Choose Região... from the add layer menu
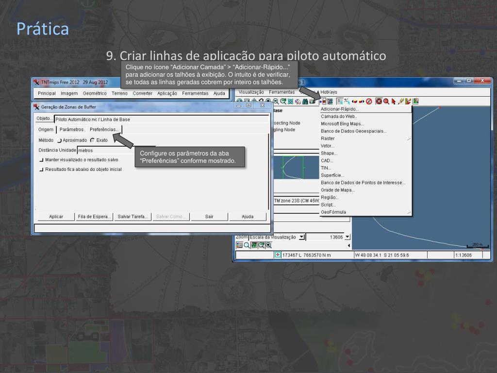 coord(366,197)
